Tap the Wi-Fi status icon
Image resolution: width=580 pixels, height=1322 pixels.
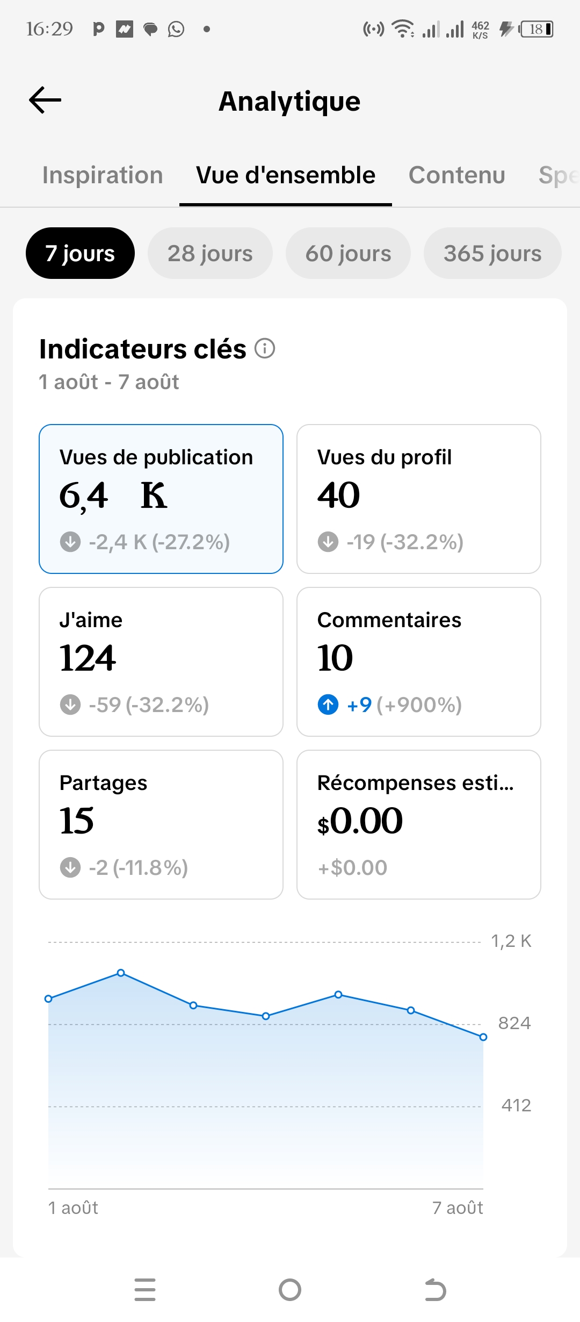point(402,29)
